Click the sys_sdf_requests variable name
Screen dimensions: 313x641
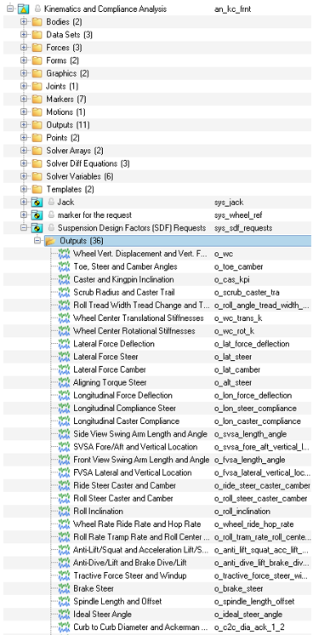243,227
